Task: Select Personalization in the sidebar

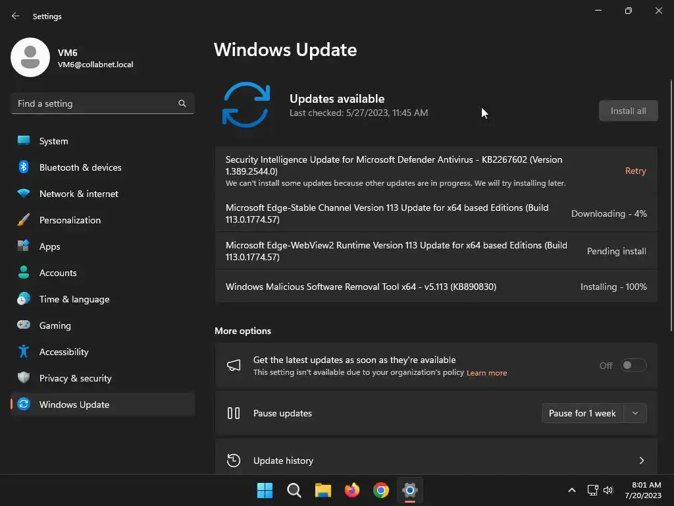Action: pyautogui.click(x=102, y=220)
